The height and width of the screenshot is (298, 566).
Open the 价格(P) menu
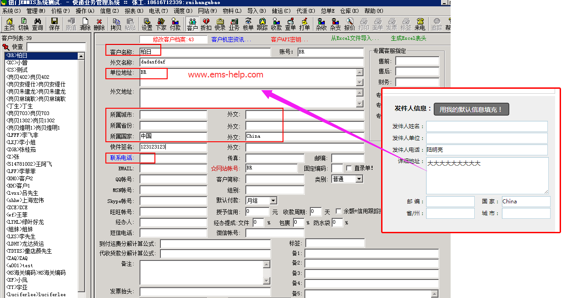(60, 11)
